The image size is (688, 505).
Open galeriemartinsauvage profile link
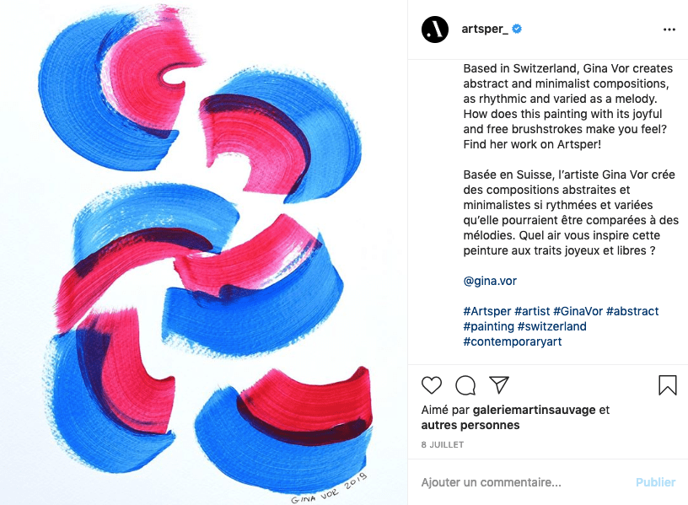(x=534, y=410)
